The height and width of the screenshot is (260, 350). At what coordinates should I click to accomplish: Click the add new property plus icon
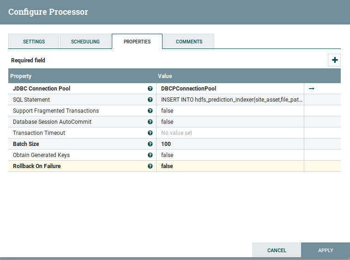334,60
